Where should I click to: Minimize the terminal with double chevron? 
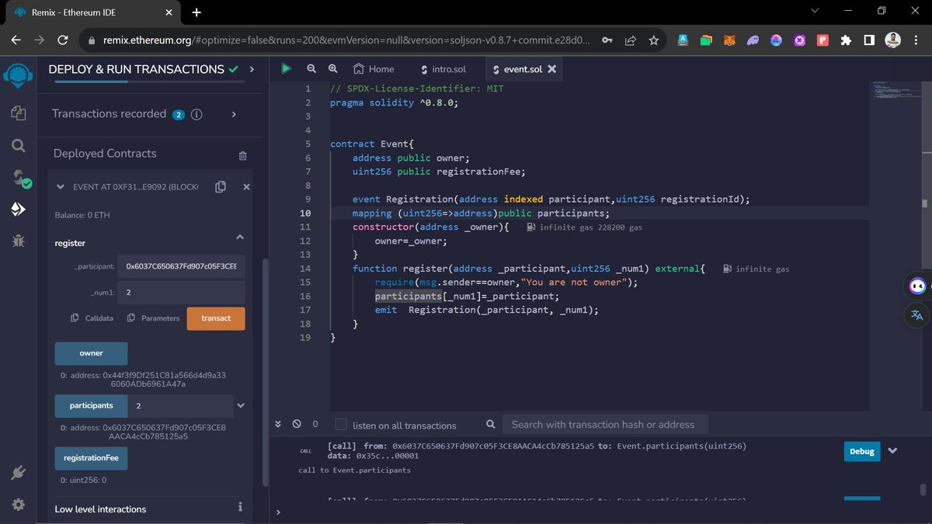point(278,424)
